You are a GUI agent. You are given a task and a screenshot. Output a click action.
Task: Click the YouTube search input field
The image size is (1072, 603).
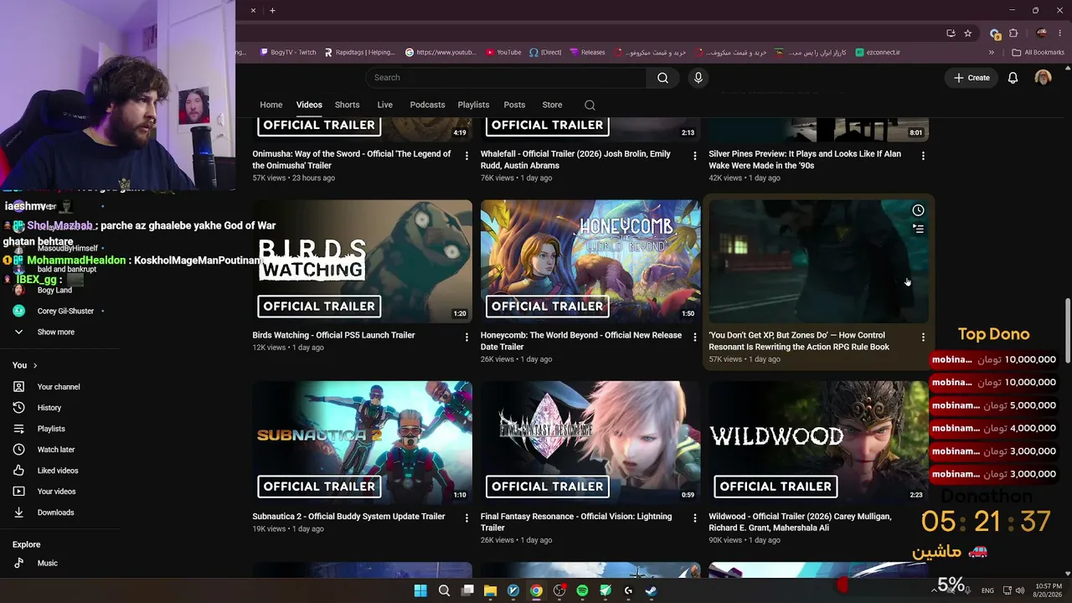(506, 78)
